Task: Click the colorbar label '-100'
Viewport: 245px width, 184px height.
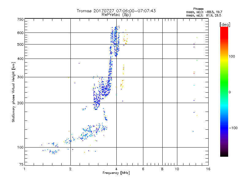Action: click(233, 128)
